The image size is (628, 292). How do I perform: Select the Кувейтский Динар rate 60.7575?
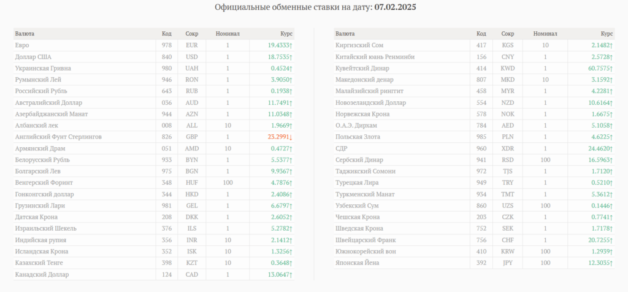[600, 68]
